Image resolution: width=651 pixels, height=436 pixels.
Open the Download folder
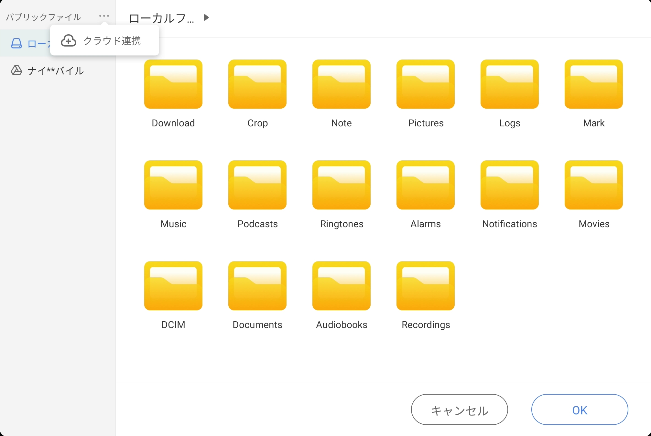(173, 84)
